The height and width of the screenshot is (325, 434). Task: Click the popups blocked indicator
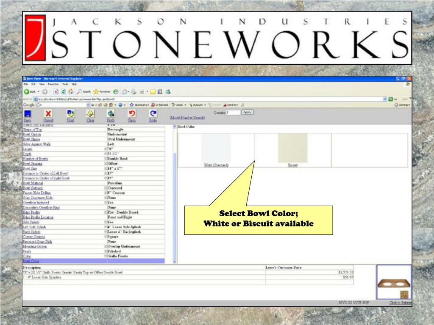(x=160, y=105)
